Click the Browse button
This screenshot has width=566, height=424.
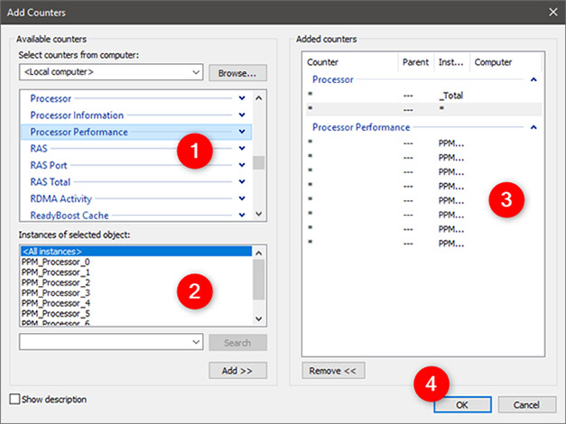[237, 72]
